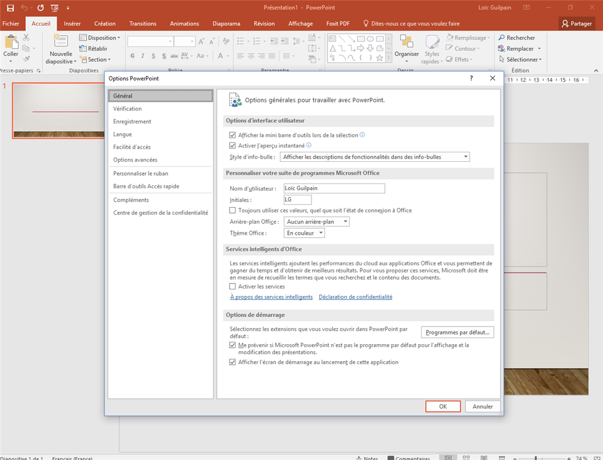Select slide 1 thumbnail in the slide panel

coord(58,111)
